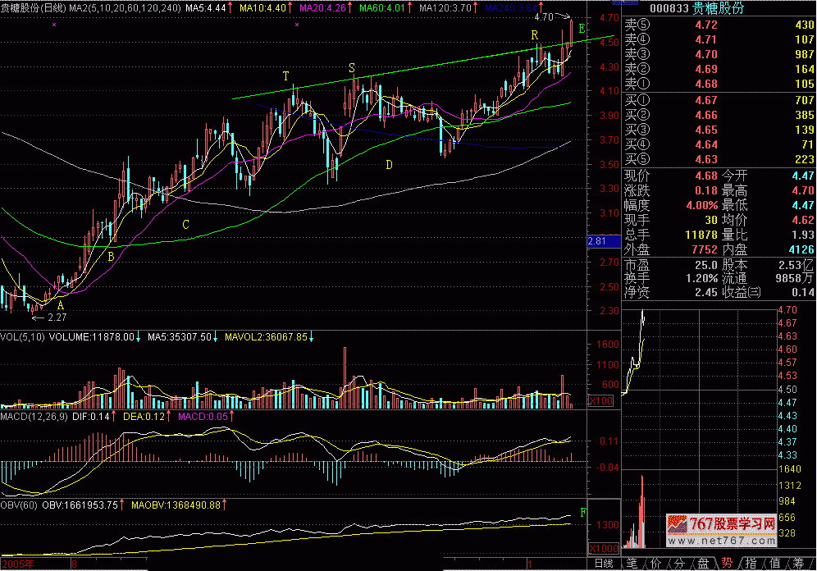
Task: Click the 日线 period selector
Action: [604, 563]
